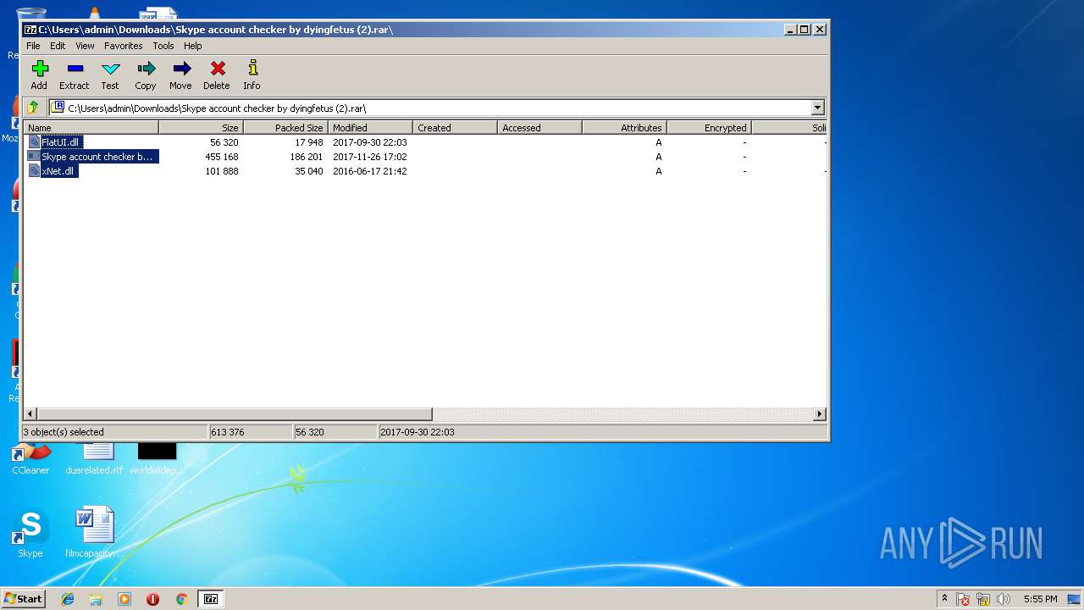The height and width of the screenshot is (610, 1084).
Task: Sort by the Modified column header
Action: (x=371, y=128)
